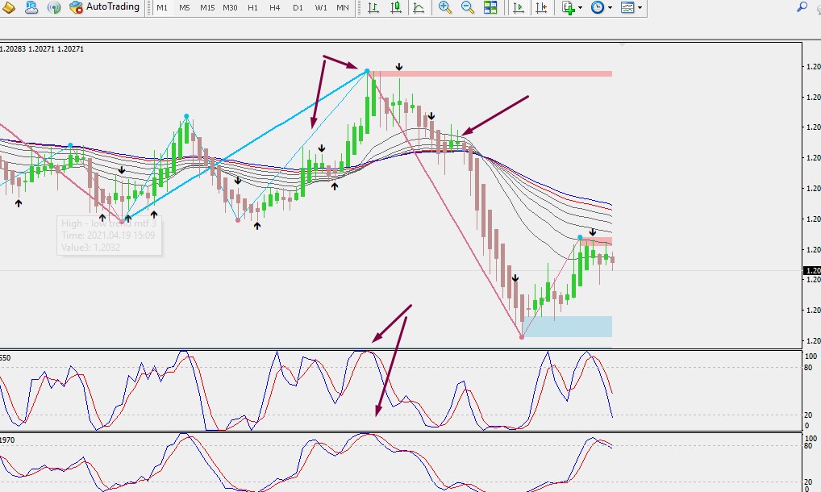This screenshot has width=821, height=492.
Task: Switch chart to M30 timeframe
Action: [x=230, y=8]
